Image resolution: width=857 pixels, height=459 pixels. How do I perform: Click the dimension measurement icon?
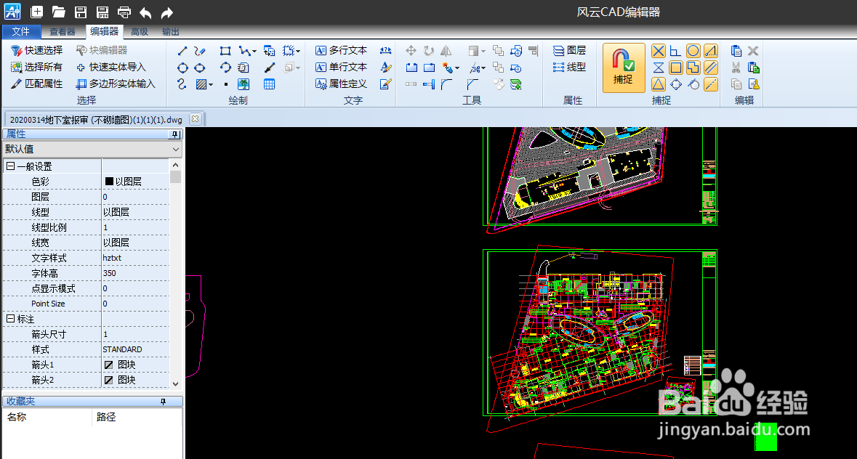386,50
